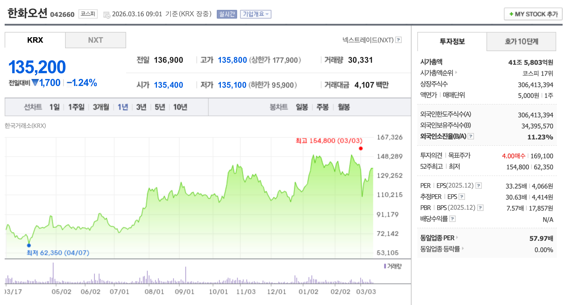The image size is (569, 305).
Task: Click the 상장주식수 value 306,413,394
Action: tap(536, 85)
